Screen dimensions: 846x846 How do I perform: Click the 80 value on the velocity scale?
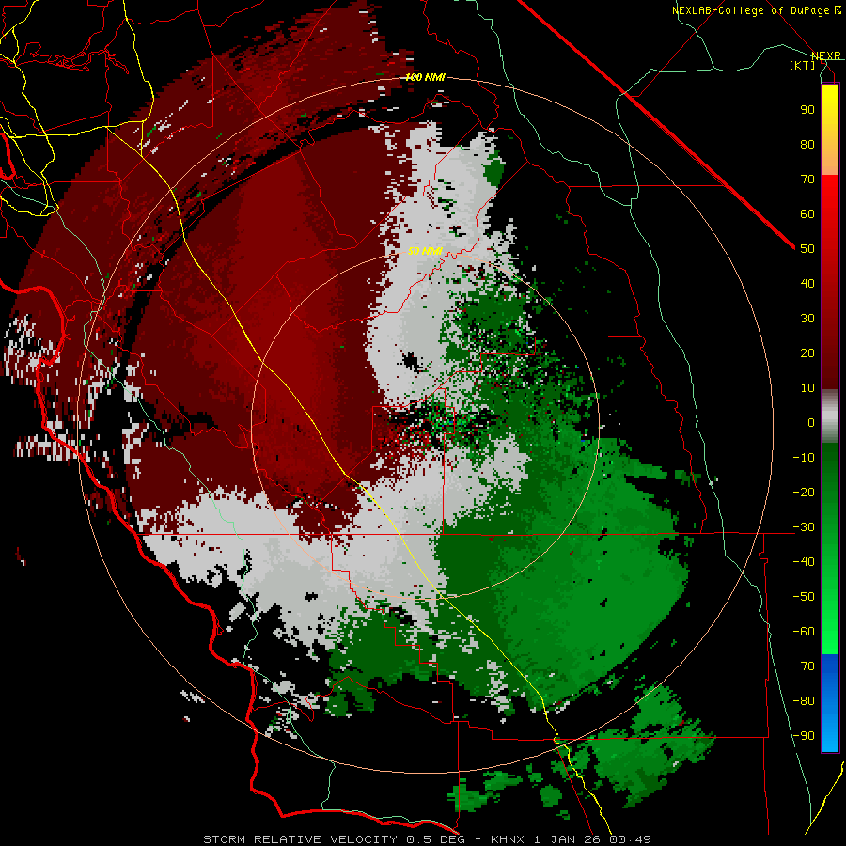[x=807, y=145]
